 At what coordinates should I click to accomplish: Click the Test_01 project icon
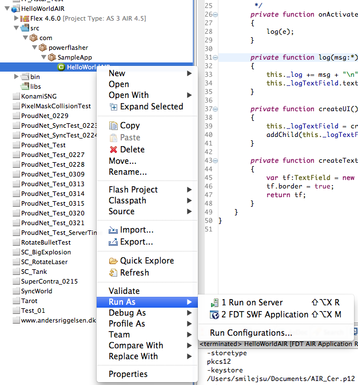(16, 311)
